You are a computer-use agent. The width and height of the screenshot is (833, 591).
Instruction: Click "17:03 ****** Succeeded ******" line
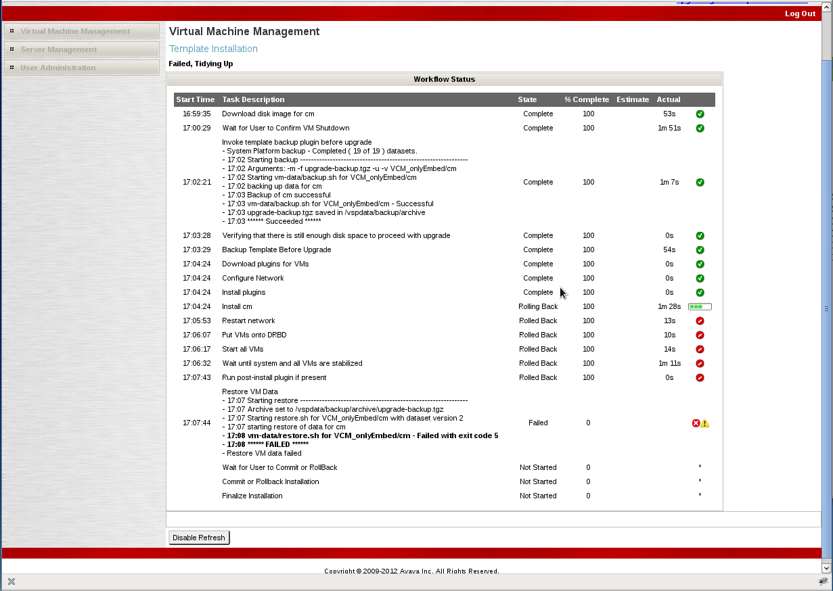271,221
